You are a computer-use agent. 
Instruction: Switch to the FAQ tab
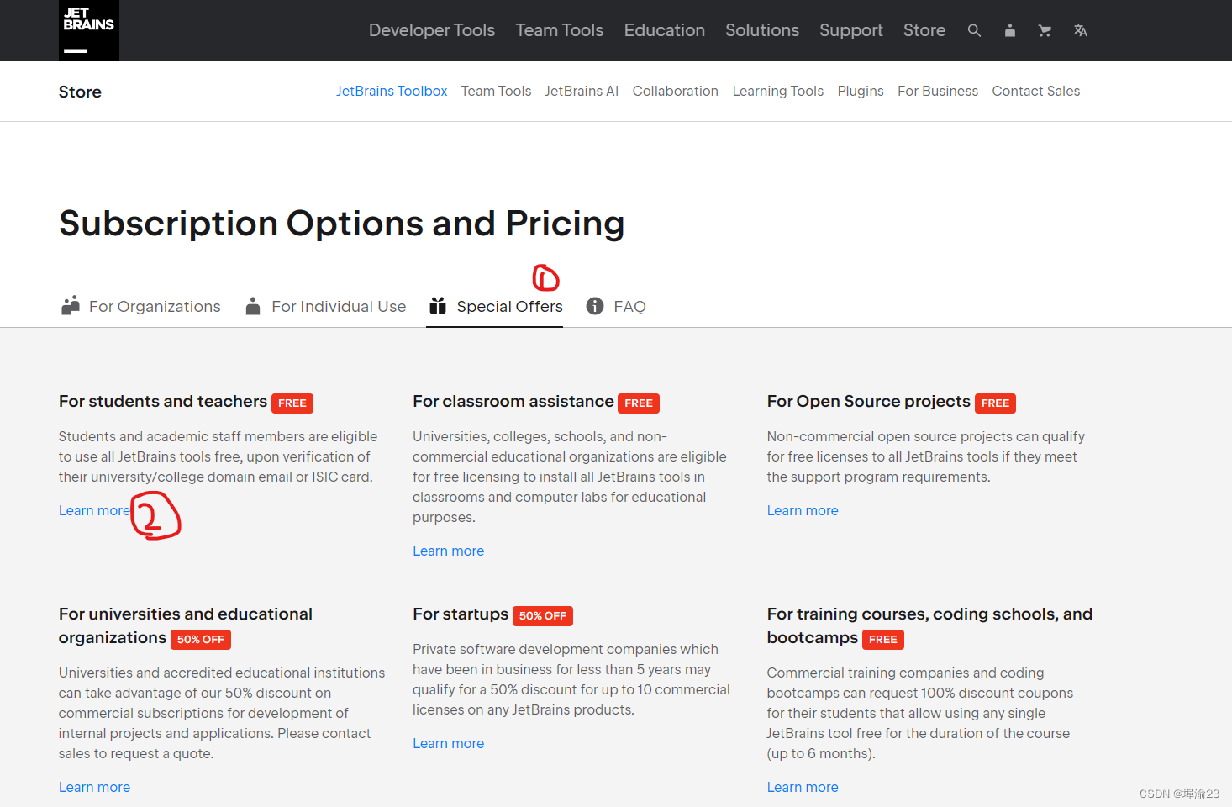616,306
